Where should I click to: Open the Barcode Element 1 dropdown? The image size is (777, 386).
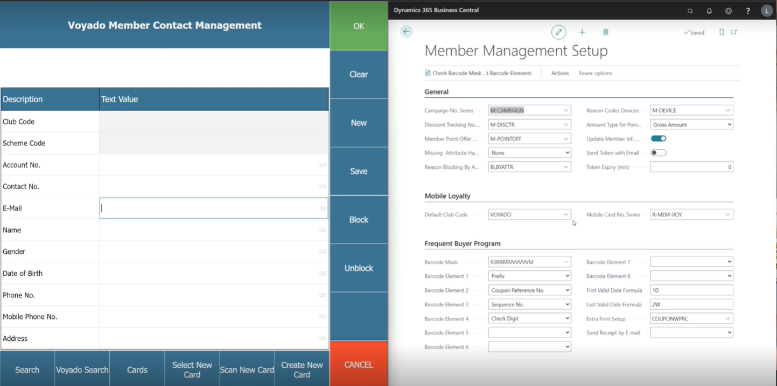pyautogui.click(x=567, y=276)
